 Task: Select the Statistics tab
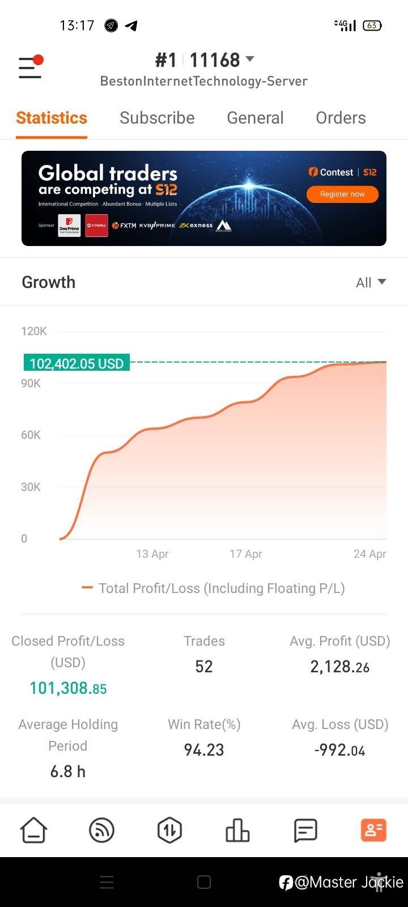pos(52,118)
